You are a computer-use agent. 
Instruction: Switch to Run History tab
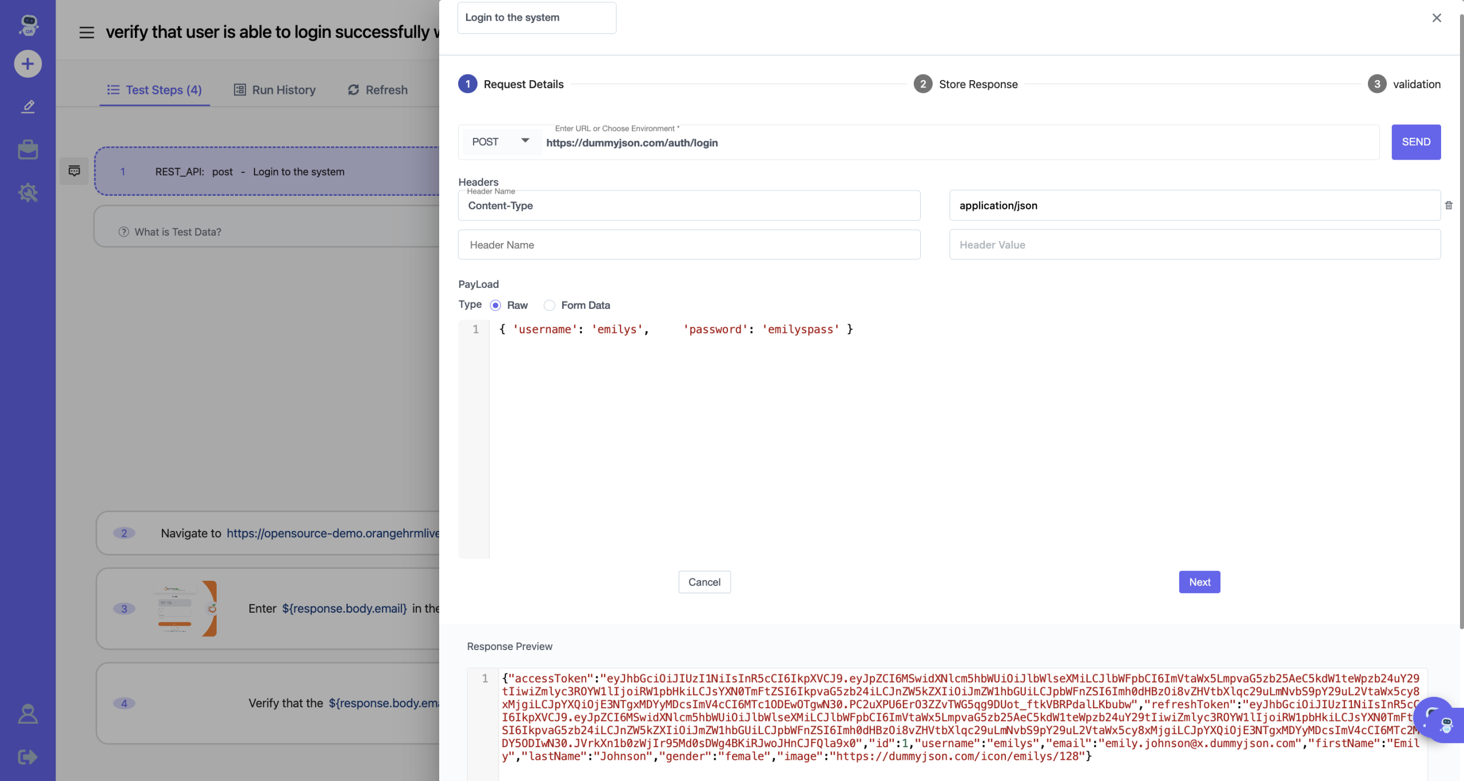tap(275, 90)
